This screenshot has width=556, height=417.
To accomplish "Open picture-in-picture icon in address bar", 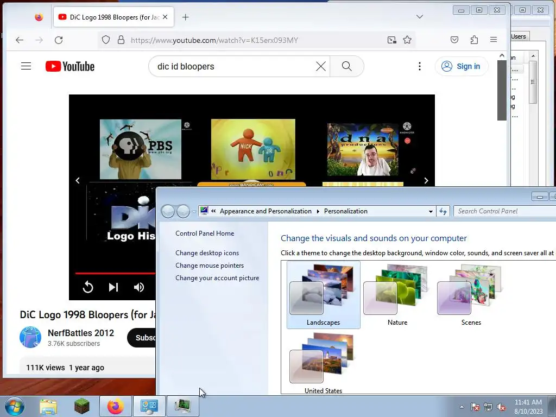I will click(392, 40).
